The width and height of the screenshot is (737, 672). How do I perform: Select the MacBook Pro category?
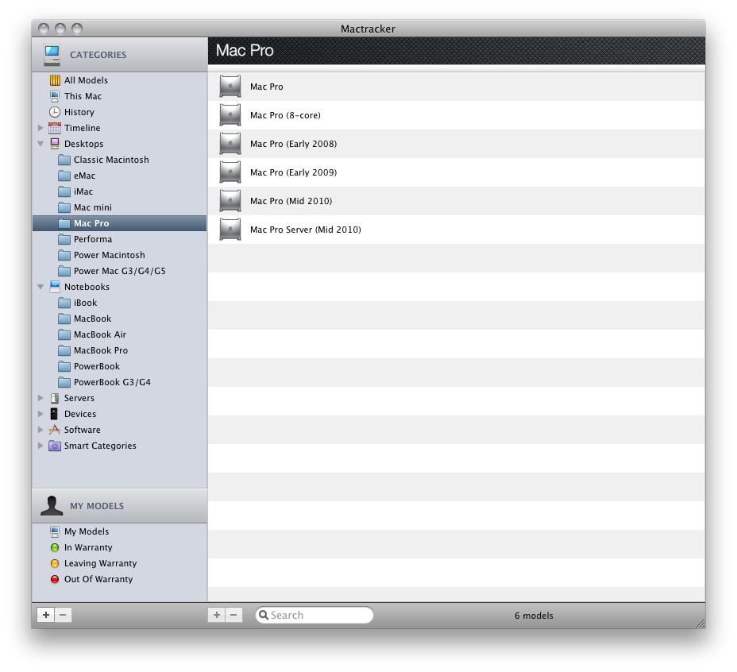pos(119,351)
